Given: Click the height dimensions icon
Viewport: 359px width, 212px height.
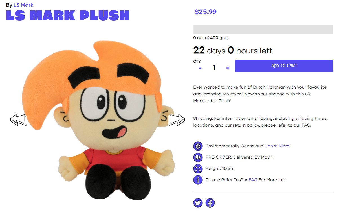Looking at the screenshot, I should click(x=198, y=169).
